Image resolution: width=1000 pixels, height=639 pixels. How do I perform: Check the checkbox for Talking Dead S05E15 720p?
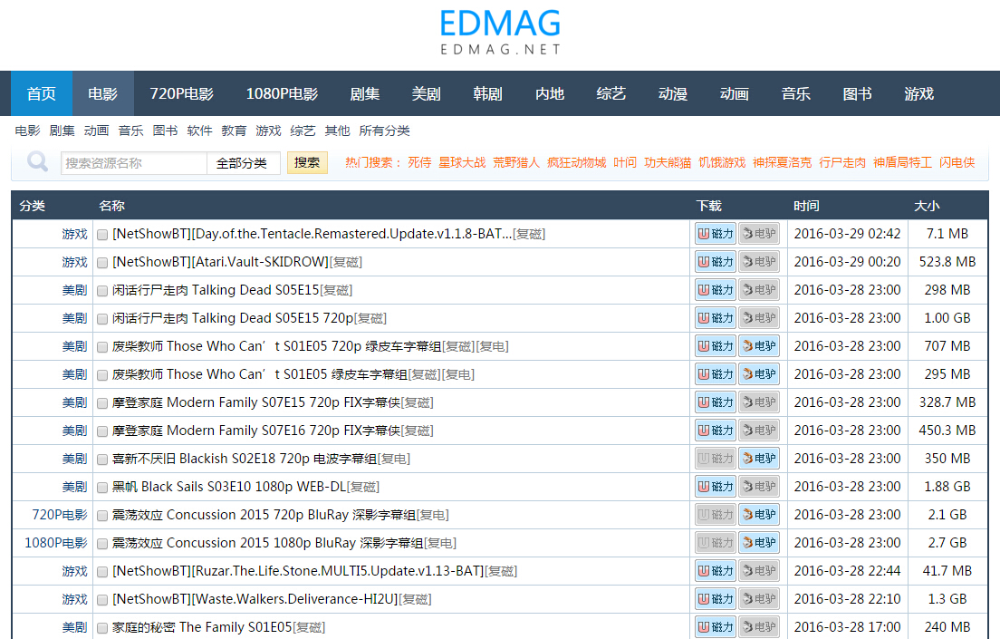(x=102, y=318)
